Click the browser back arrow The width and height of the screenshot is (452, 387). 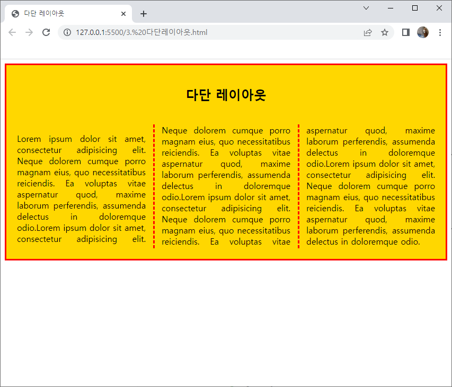point(12,32)
